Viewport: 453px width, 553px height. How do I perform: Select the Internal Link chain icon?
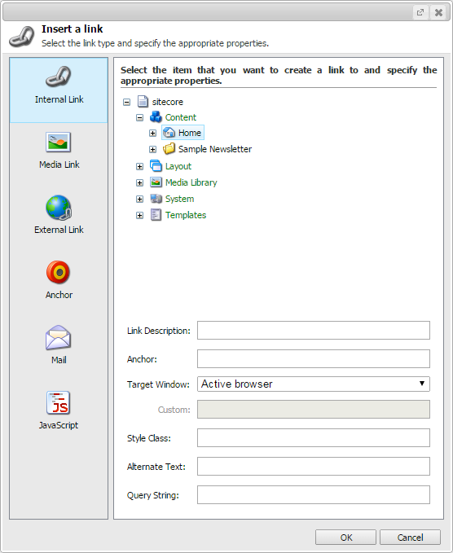point(58,77)
